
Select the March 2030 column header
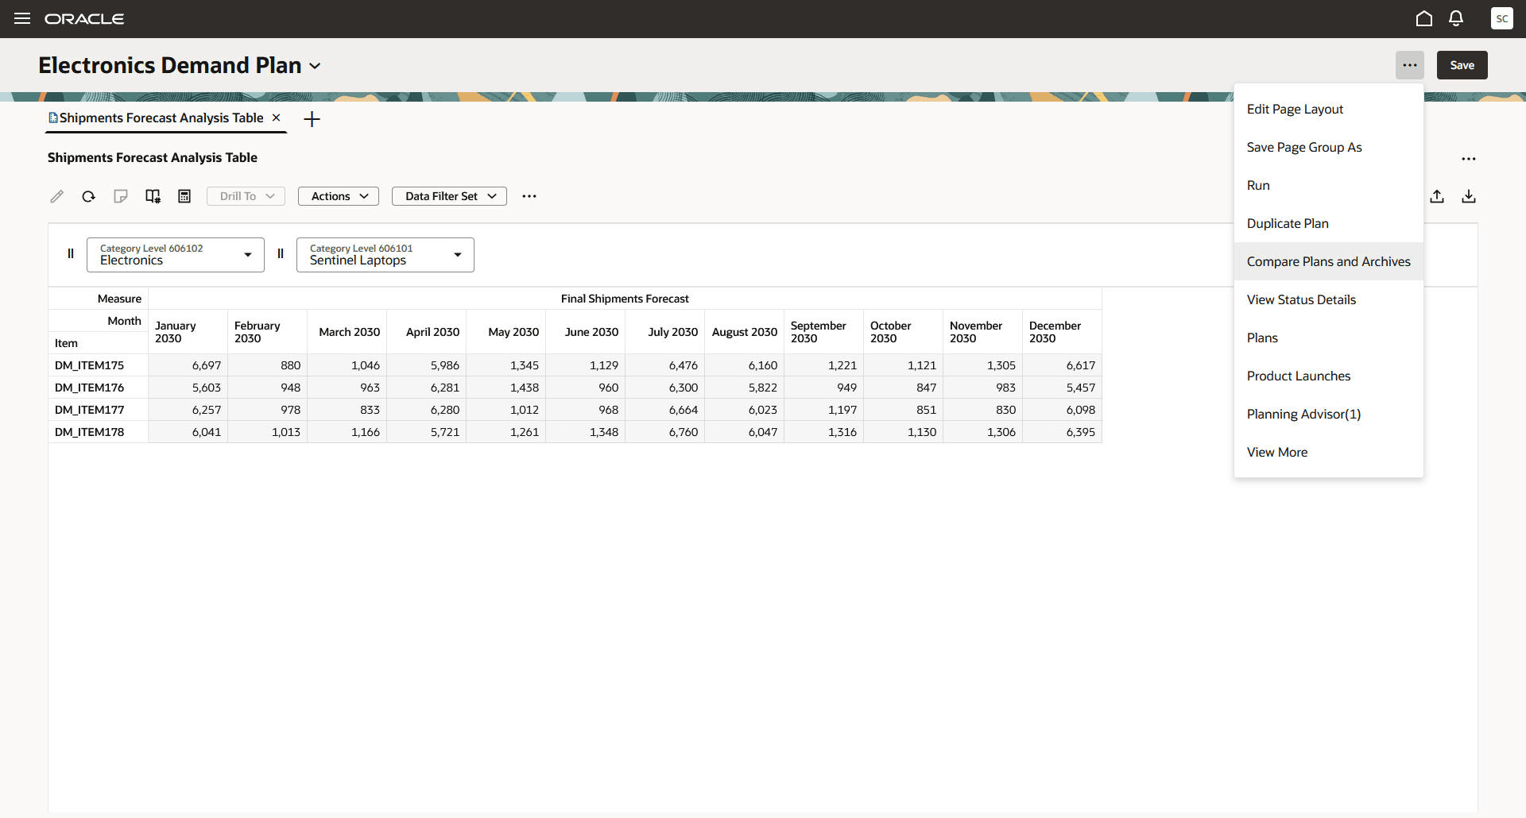coord(347,332)
